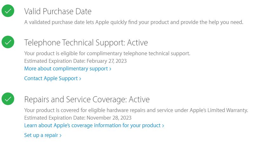The image size is (255, 142).
Task: Click green checkmark beside Repairs and Service Coverage
Action: (x=8, y=99)
